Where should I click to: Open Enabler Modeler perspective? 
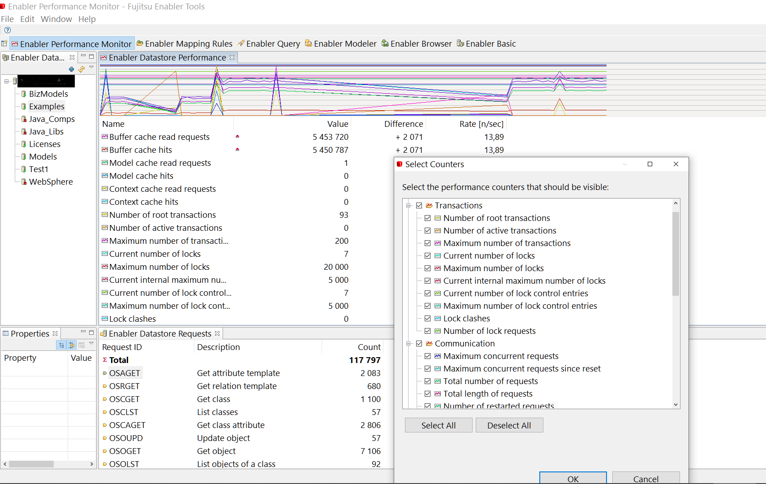click(x=341, y=43)
